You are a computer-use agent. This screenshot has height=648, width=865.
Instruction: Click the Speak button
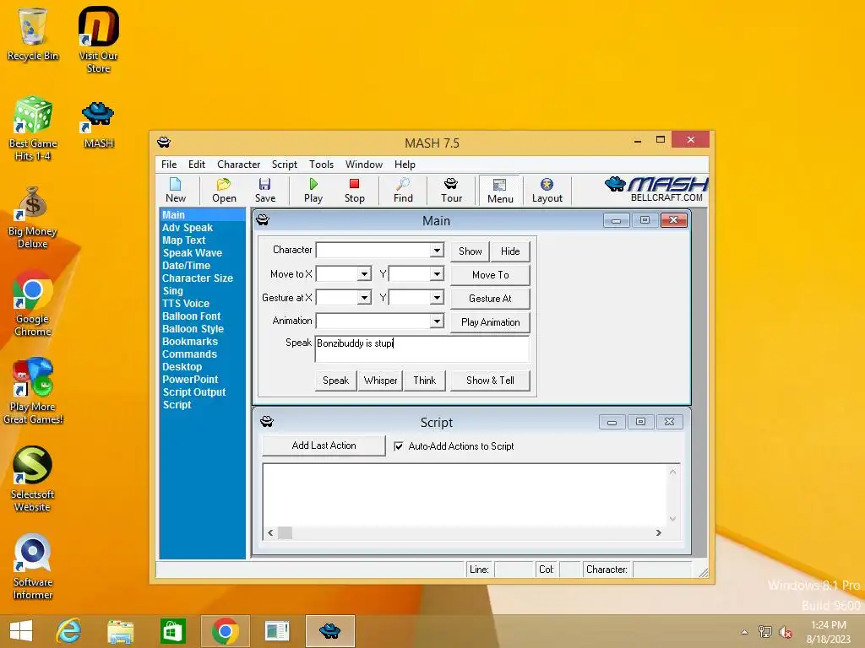[335, 381]
